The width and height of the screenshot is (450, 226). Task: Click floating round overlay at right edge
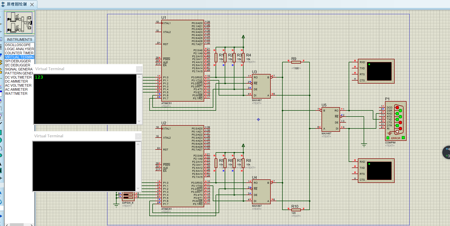[x=446, y=153]
